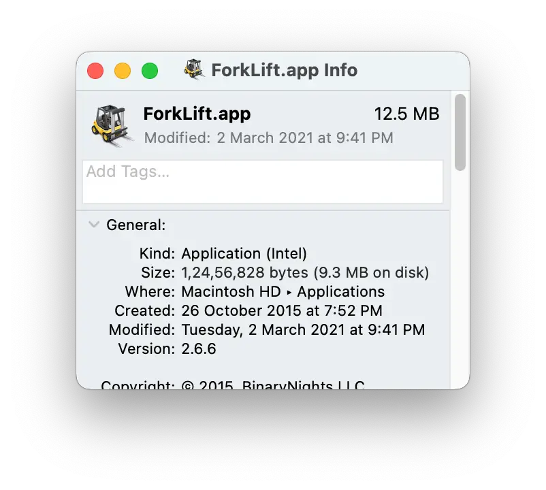This screenshot has width=546, height=490.
Task: Select the Size value in bytes
Action: pos(305,273)
